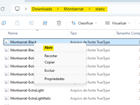Select the Montserrat-ExtraLightItalic file row

point(72,98)
